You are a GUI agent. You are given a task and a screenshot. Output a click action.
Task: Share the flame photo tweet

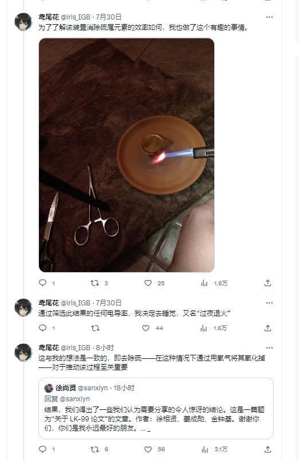point(267,283)
